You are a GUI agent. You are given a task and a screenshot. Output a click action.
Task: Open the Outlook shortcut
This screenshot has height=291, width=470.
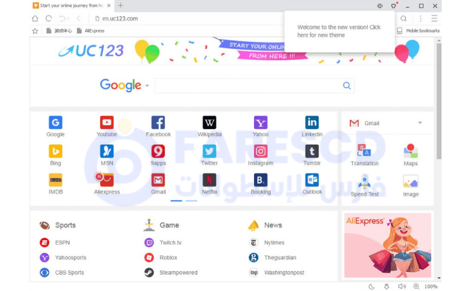click(311, 180)
